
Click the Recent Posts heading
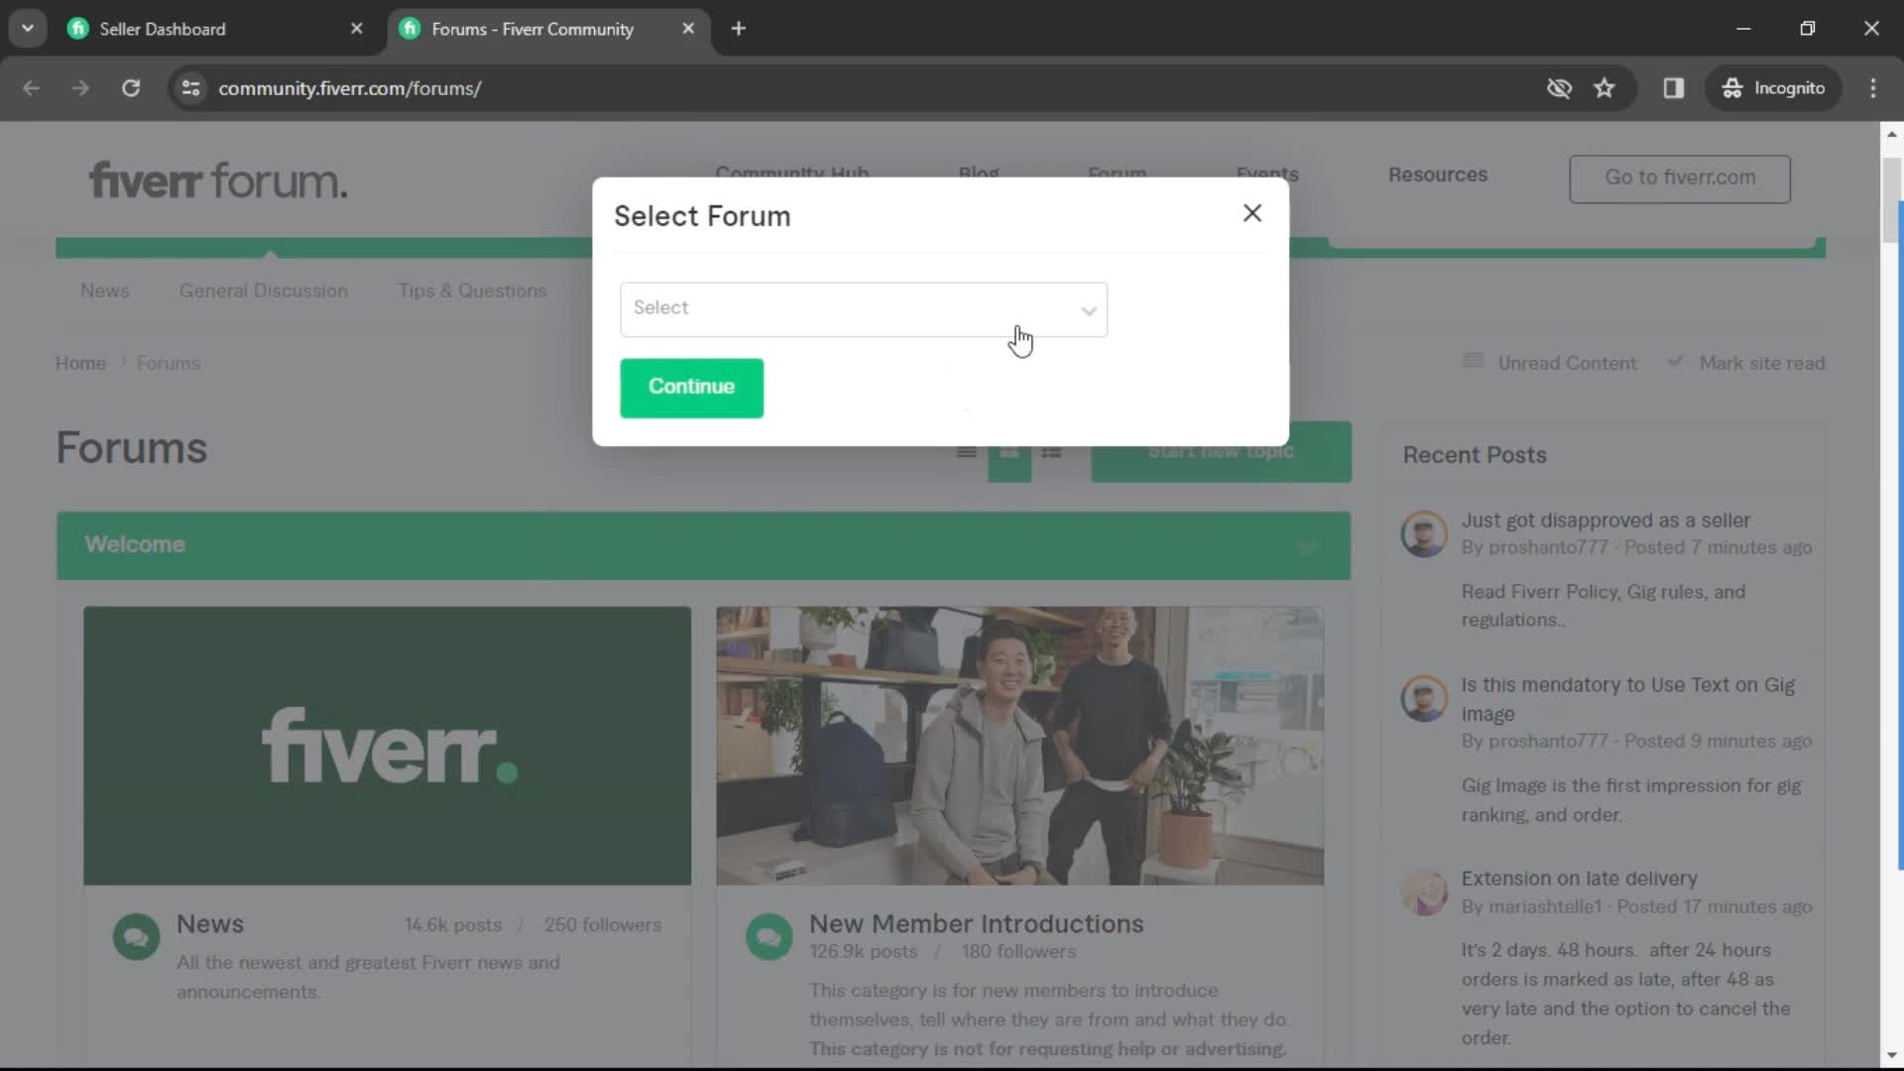tap(1475, 455)
